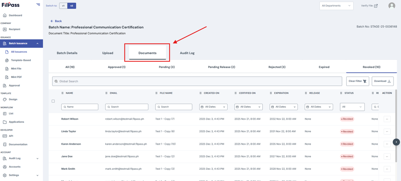
Task: Show the Rejected (3) tab
Action: click(277, 67)
